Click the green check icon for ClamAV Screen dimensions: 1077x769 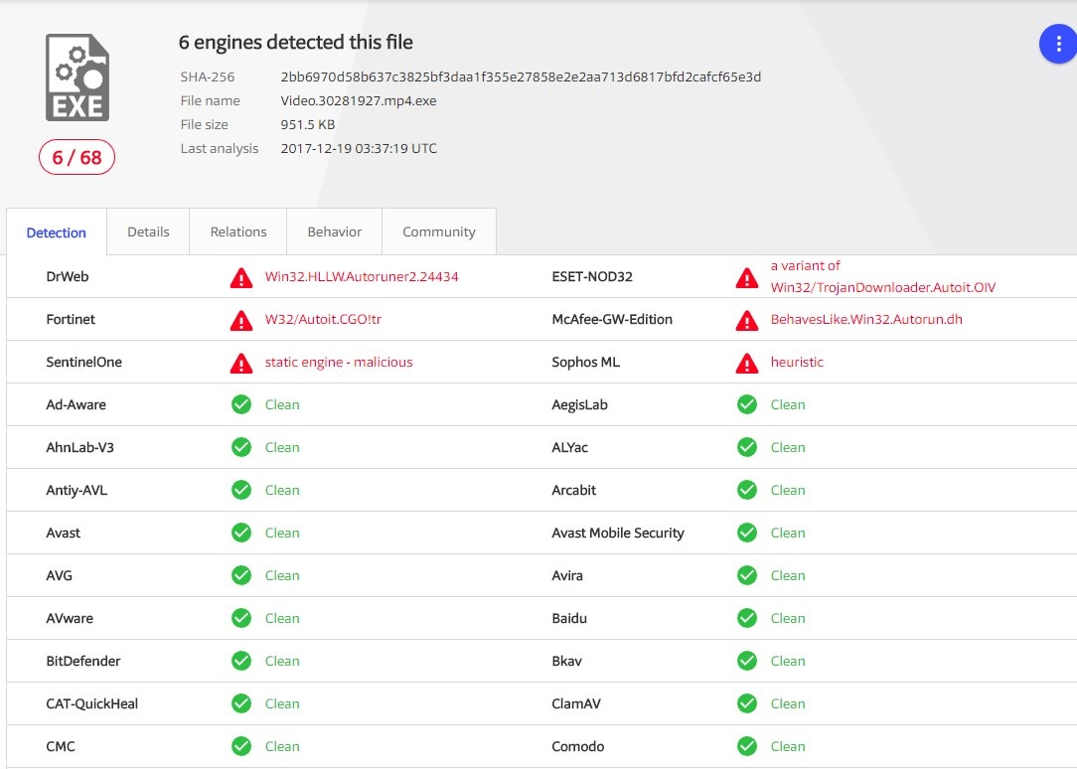pos(747,703)
